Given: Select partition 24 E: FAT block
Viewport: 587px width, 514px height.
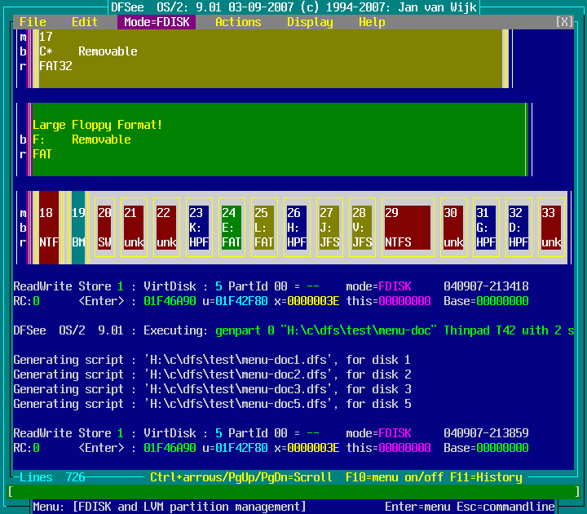Looking at the screenshot, I should point(232,228).
